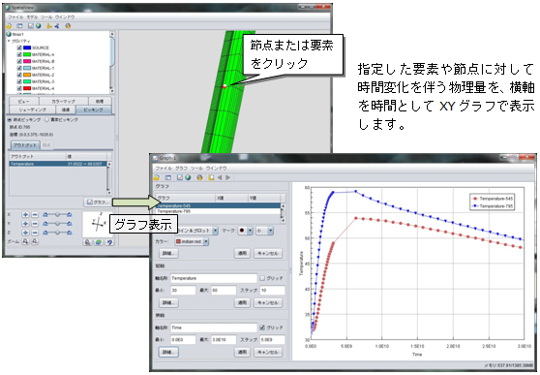Adjust the X rotation slider
540x375 pixels.
pos(57,214)
